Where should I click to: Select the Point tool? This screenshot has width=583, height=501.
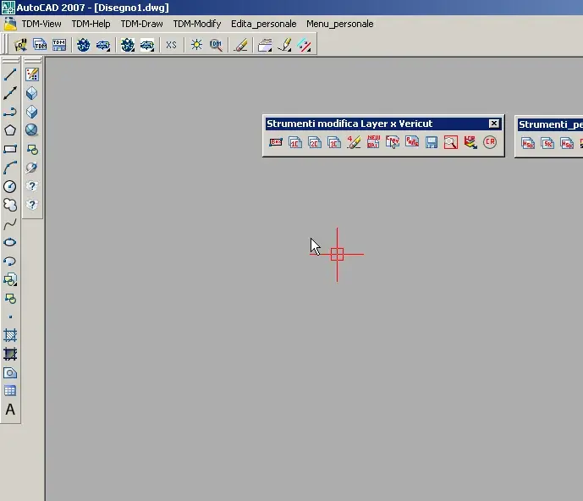(x=10, y=317)
